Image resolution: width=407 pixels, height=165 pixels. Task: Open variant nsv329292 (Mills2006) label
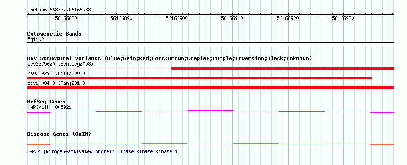coord(56,73)
